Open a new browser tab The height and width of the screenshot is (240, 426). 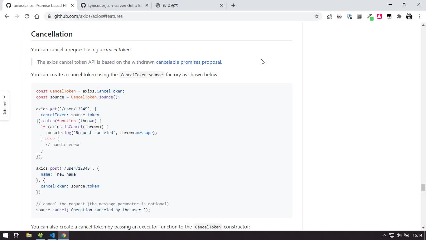pyautogui.click(x=233, y=5)
